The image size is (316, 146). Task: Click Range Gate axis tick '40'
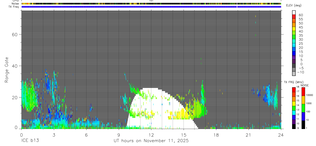pyautogui.click(x=14, y=66)
